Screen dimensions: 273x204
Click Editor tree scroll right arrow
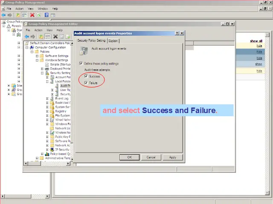click(68, 163)
